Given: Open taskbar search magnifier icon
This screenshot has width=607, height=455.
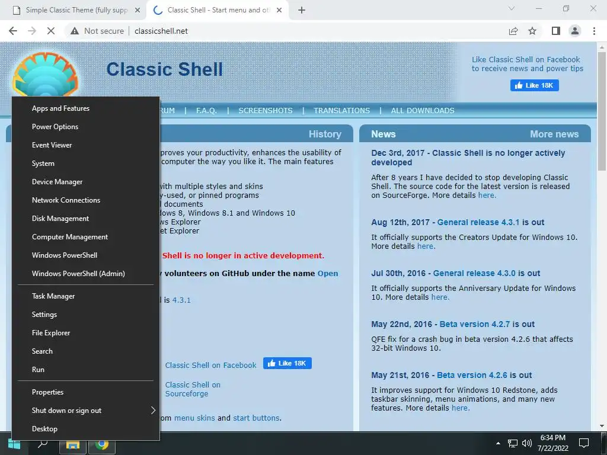Looking at the screenshot, I should [x=43, y=444].
